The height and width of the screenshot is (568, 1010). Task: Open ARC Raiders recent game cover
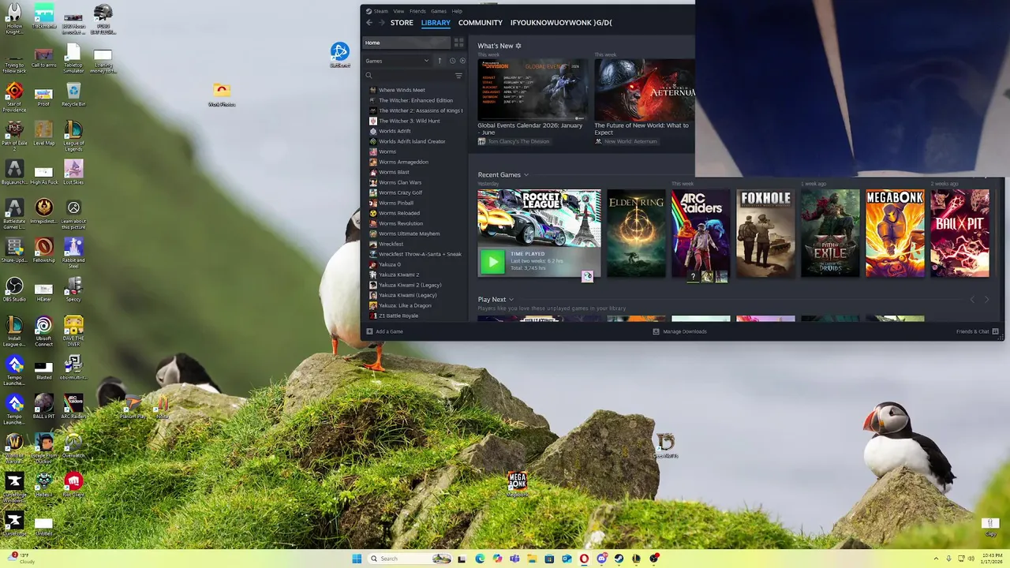701,234
